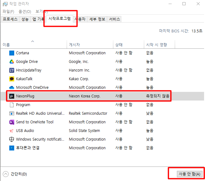Select the Program entry name
Image resolution: width=205 pixels, height=181 pixels.
coord(23,105)
